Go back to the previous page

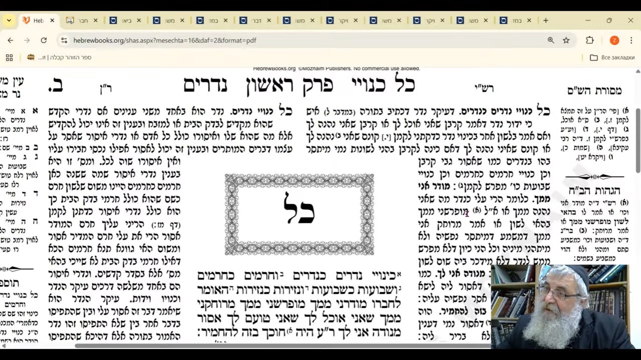pyautogui.click(x=11, y=40)
